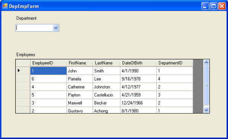The width and height of the screenshot is (228, 139).
Task: Close the DepEmpForm window
Action: coord(222,6)
